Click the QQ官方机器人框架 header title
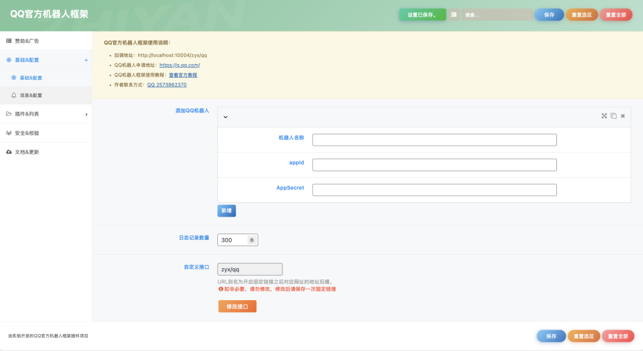This screenshot has width=643, height=351. point(49,14)
